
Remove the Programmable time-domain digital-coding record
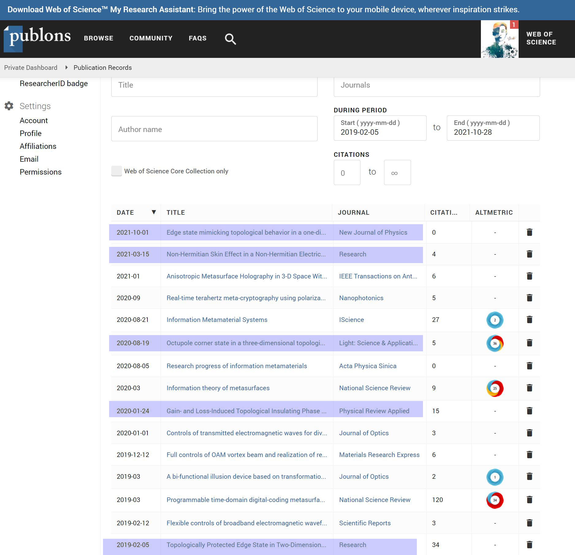529,500
